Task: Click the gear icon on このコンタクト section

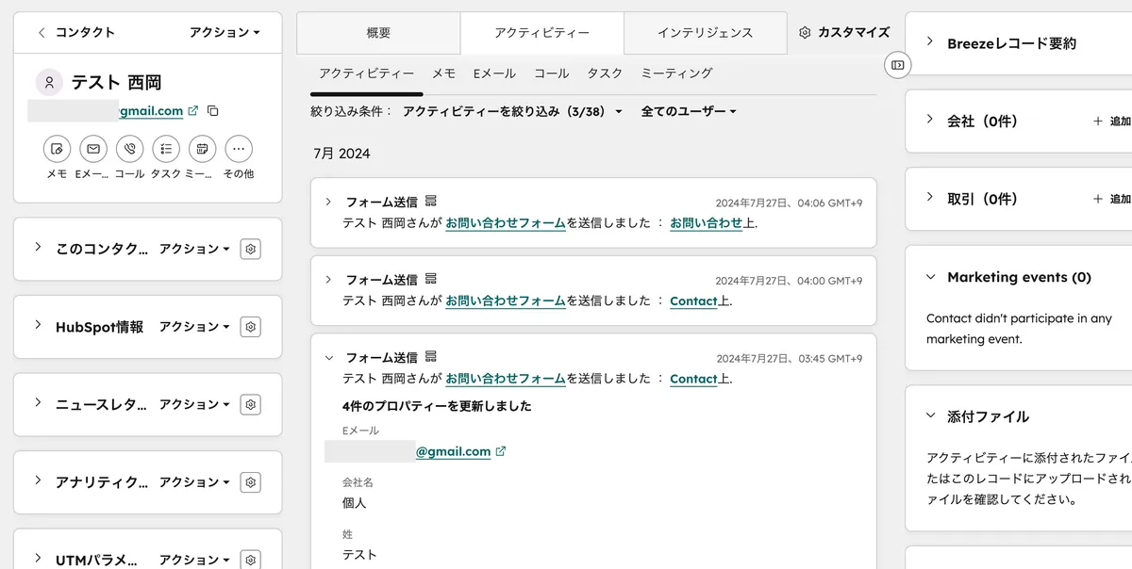Action: [250, 249]
